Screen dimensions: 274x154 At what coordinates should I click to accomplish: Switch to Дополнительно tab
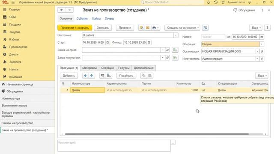point(144,68)
